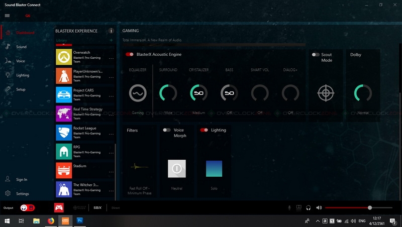Click the Bass dial showing 50
This screenshot has height=227, width=402.
[229, 93]
